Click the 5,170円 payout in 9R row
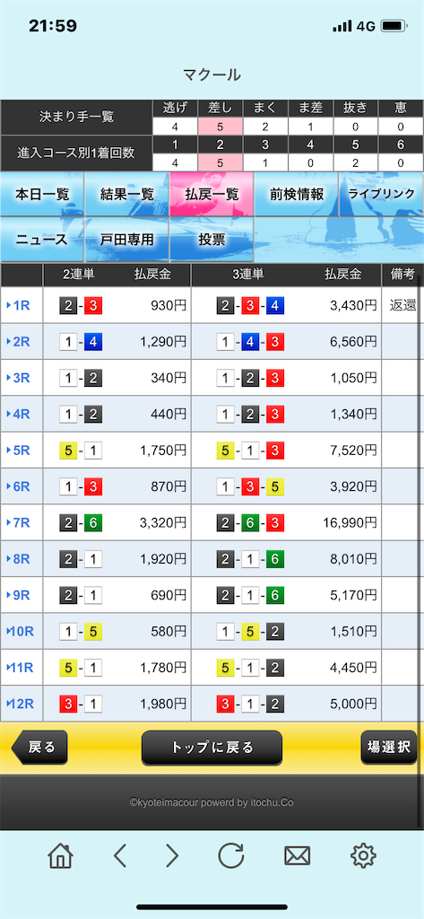The width and height of the screenshot is (424, 919). tap(353, 596)
